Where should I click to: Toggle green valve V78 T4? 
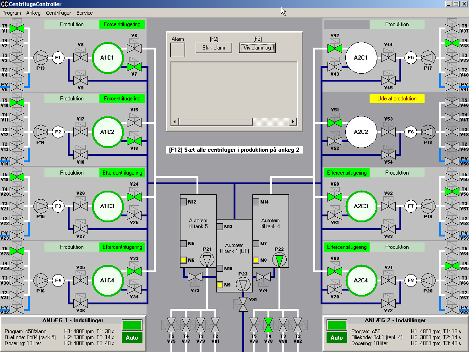click(x=268, y=325)
